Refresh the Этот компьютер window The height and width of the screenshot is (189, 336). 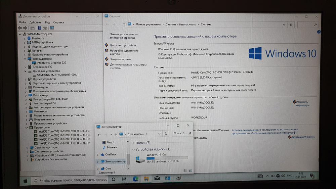point(166,134)
